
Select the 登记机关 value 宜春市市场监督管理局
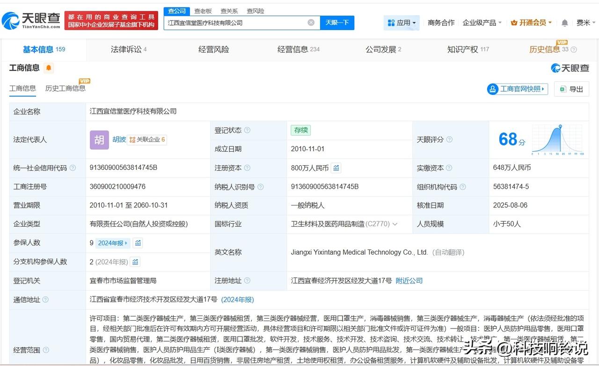tap(123, 281)
